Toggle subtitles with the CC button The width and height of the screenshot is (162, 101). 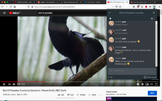coord(138,84)
